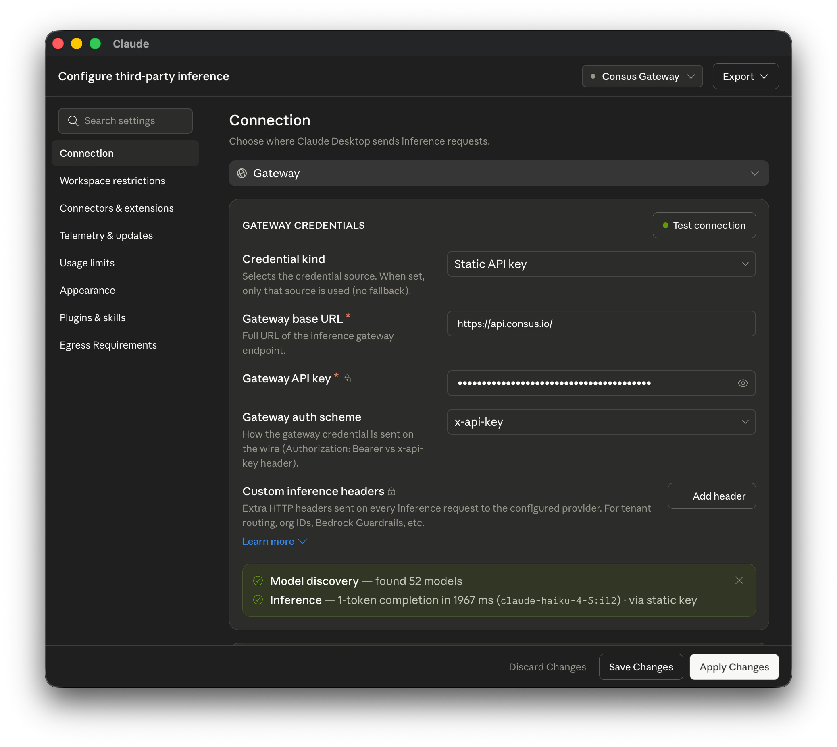This screenshot has height=747, width=837.
Task: Open Workspace restrictions settings
Action: point(125,181)
